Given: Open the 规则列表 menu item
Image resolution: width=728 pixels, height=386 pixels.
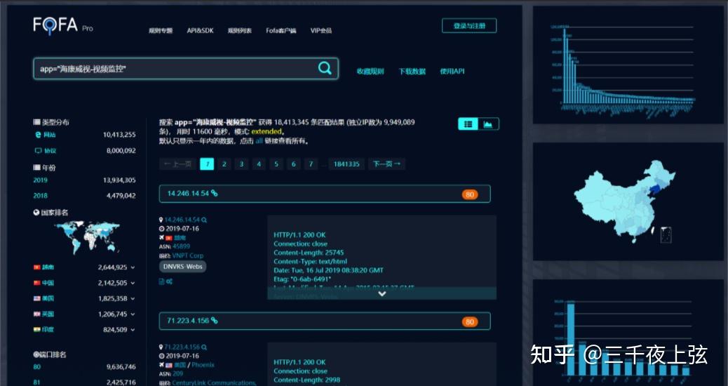Looking at the screenshot, I should coord(240,31).
